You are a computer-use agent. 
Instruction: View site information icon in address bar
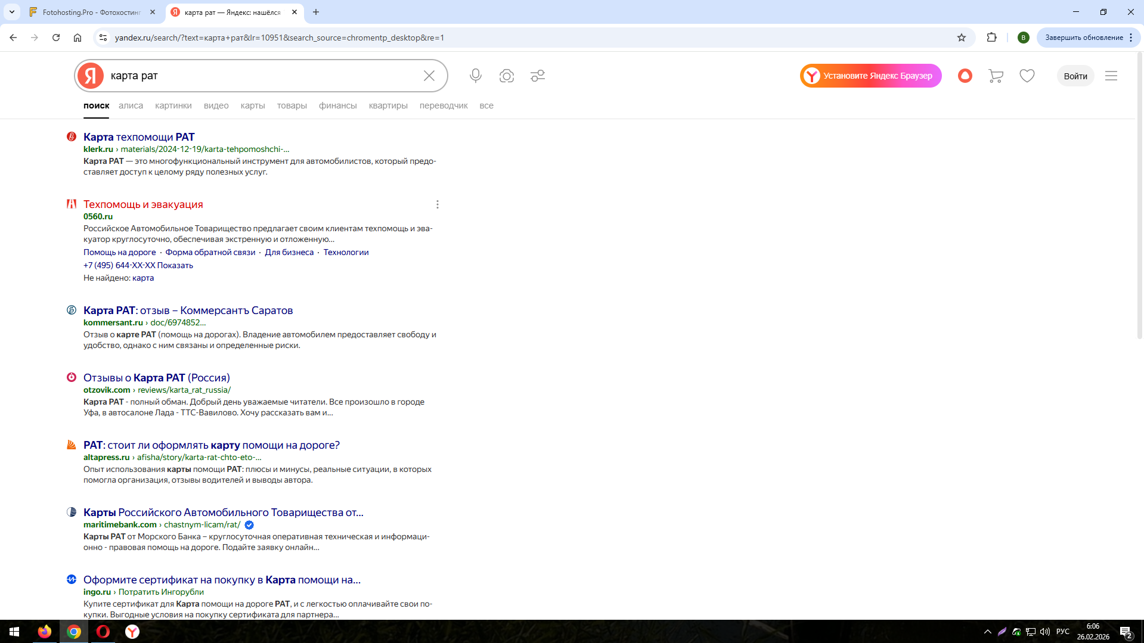[x=103, y=38]
